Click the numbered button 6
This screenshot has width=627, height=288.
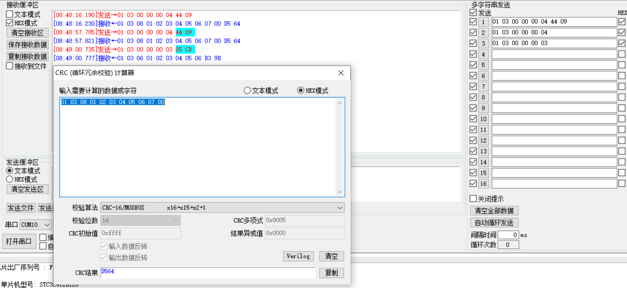point(483,76)
